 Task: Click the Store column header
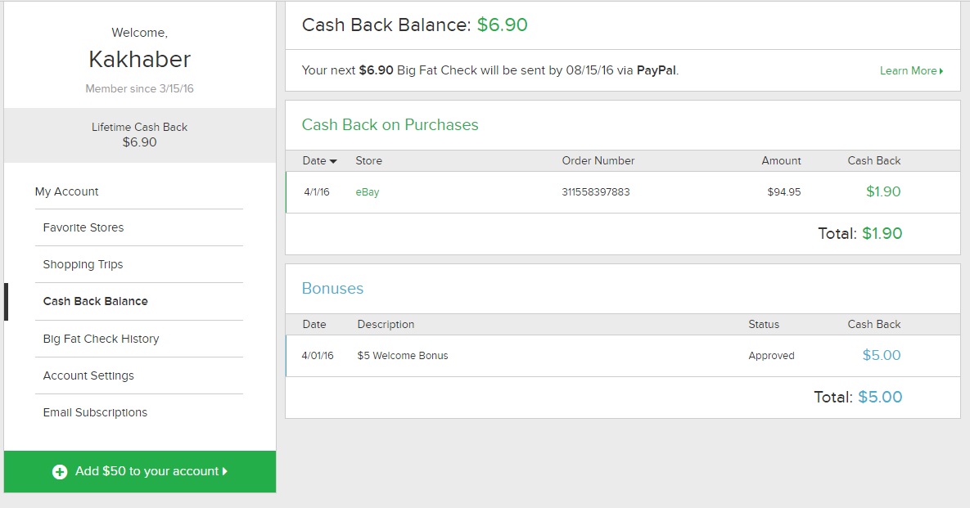click(x=368, y=160)
